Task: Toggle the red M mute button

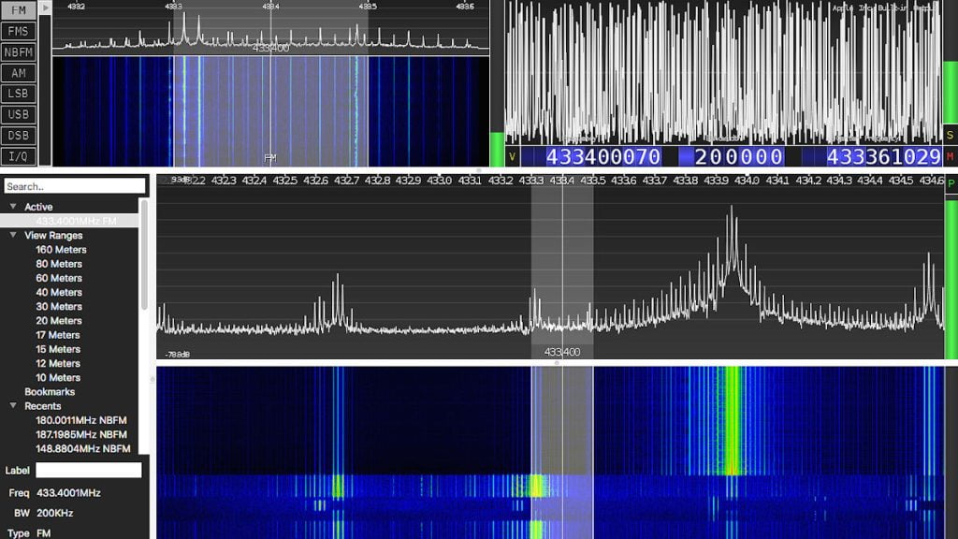Action: pos(951,156)
